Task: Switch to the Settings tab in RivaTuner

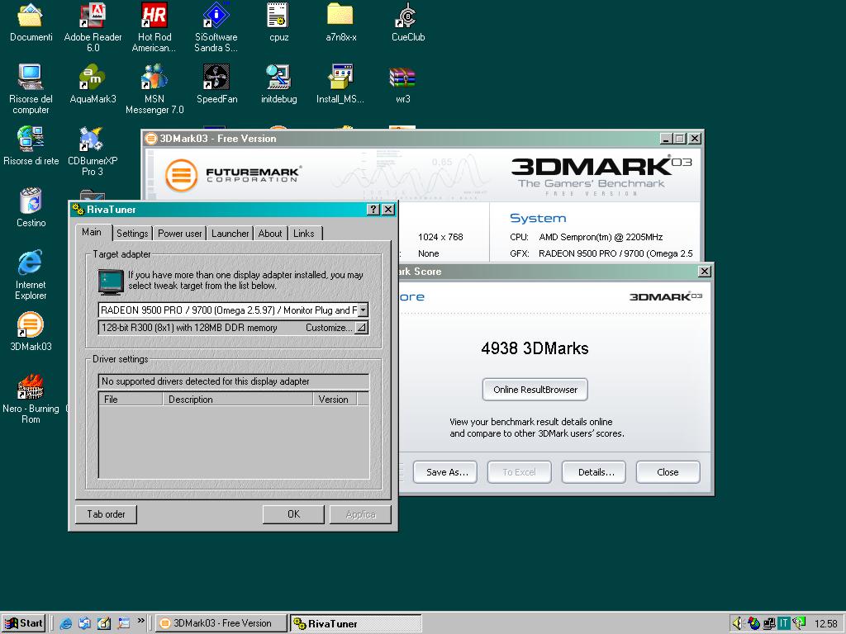Action: click(132, 234)
